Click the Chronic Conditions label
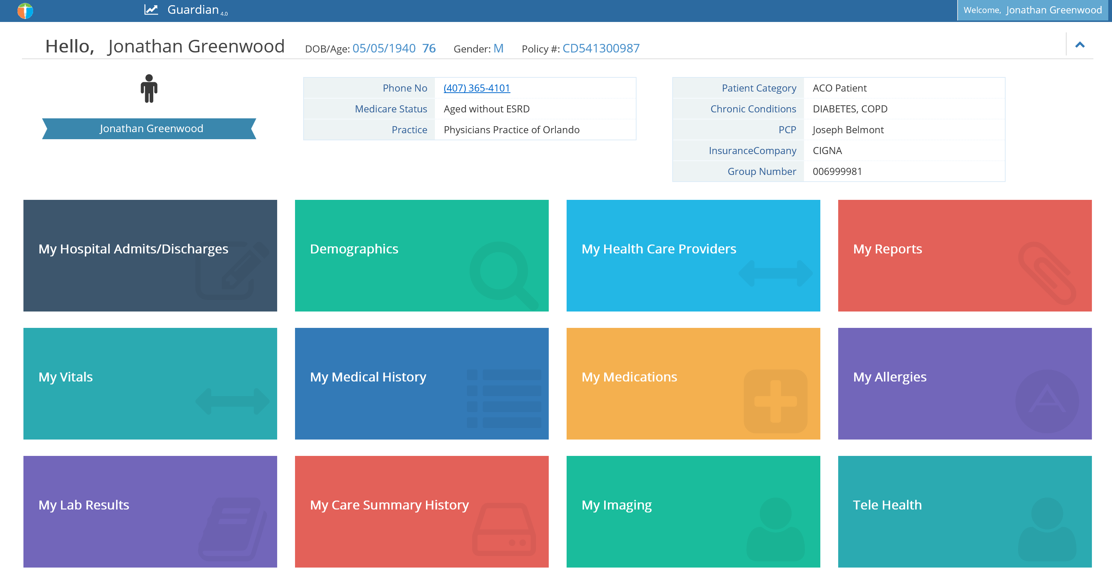 click(753, 109)
